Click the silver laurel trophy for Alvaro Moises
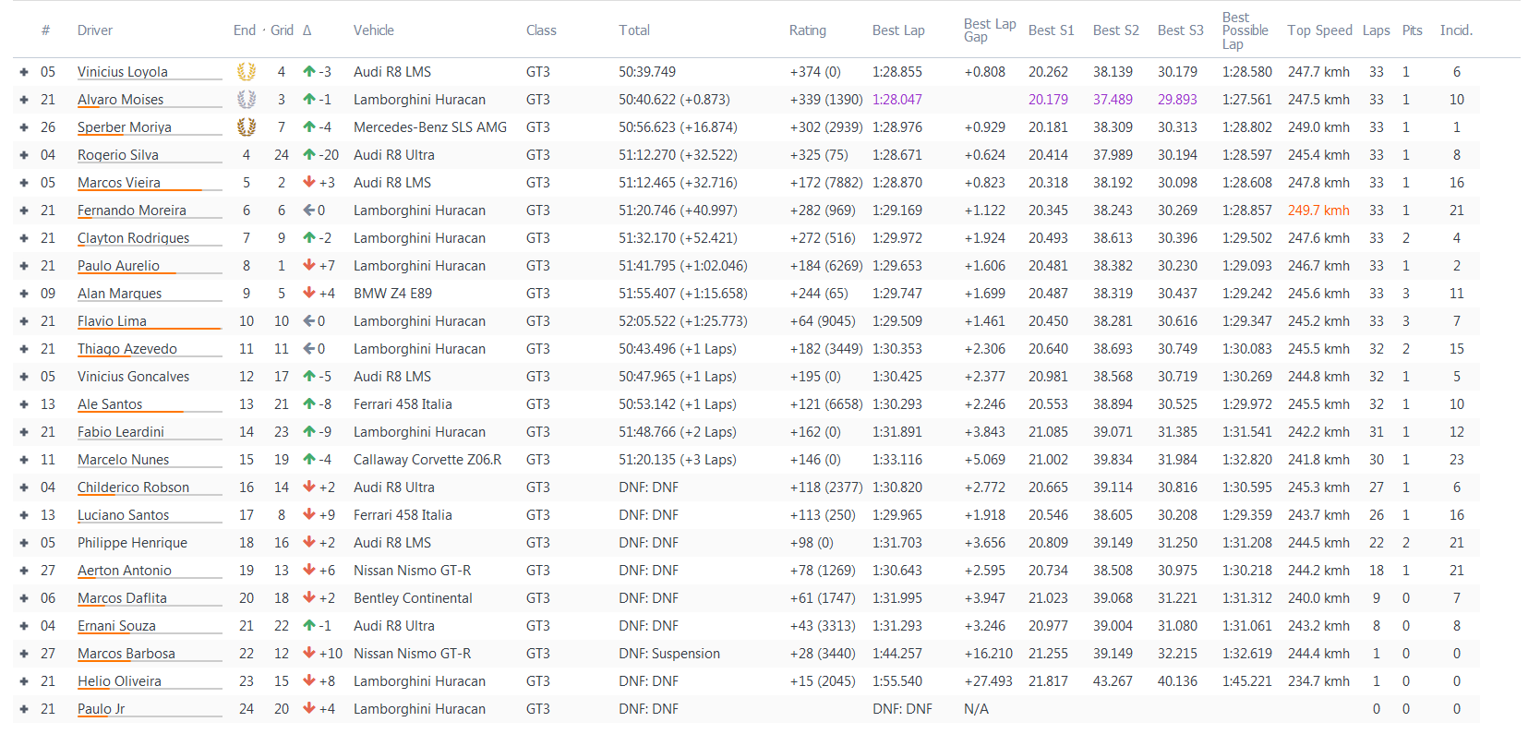Image resolution: width=1528 pixels, height=734 pixels. coord(247,99)
